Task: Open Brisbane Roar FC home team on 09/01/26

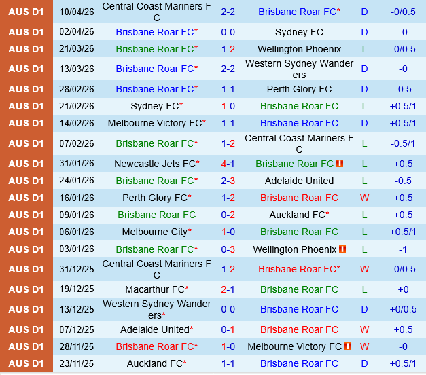Action: tap(157, 215)
